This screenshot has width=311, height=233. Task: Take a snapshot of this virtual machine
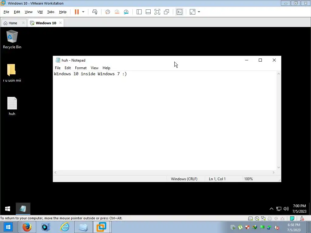coord(108,12)
